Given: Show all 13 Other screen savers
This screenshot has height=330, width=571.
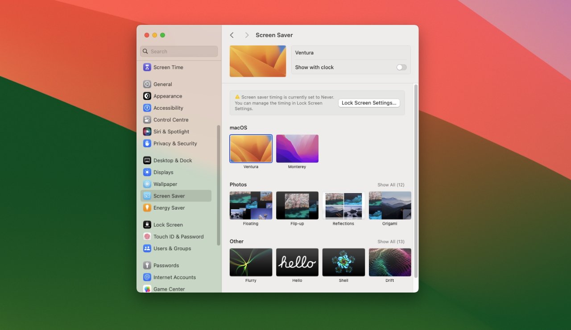Looking at the screenshot, I should coord(391,242).
